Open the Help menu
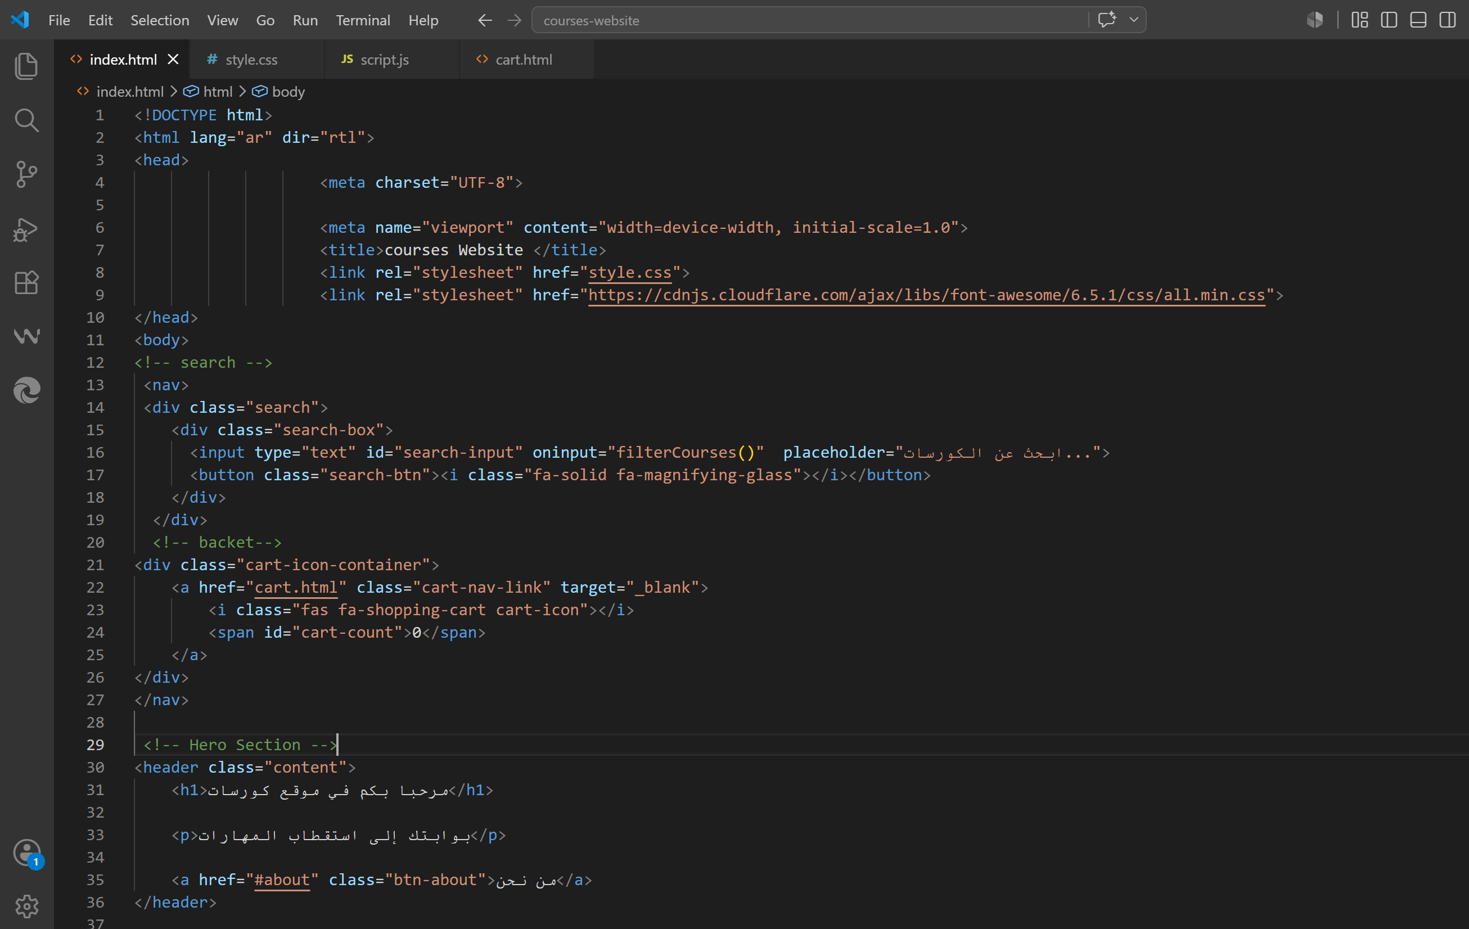This screenshot has height=929, width=1469. (423, 20)
